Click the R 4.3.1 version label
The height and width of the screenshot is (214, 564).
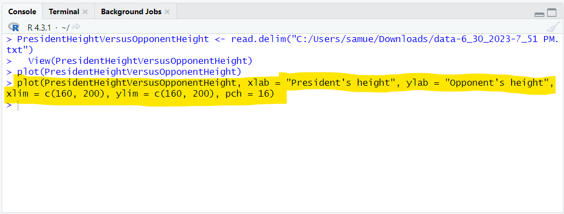point(39,27)
